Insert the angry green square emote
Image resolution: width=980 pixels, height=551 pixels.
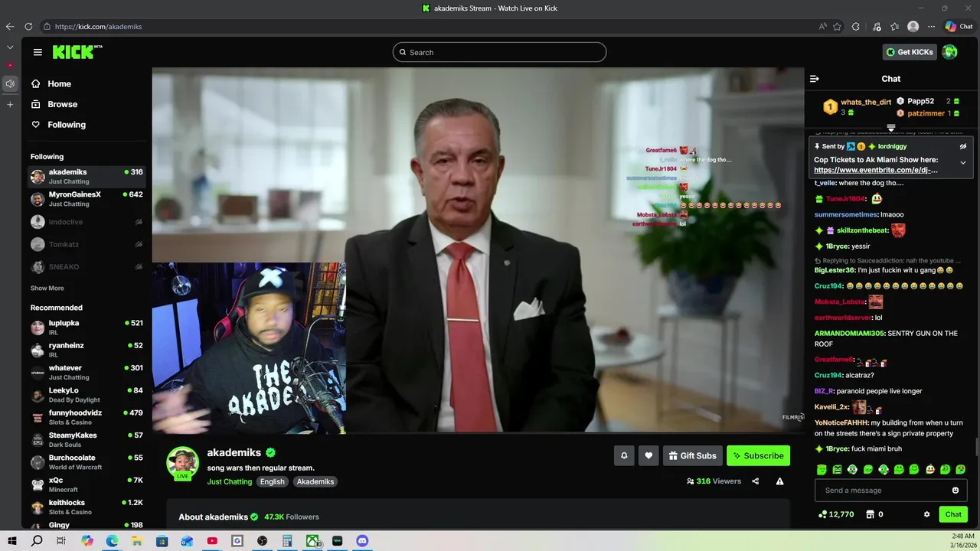pos(837,470)
